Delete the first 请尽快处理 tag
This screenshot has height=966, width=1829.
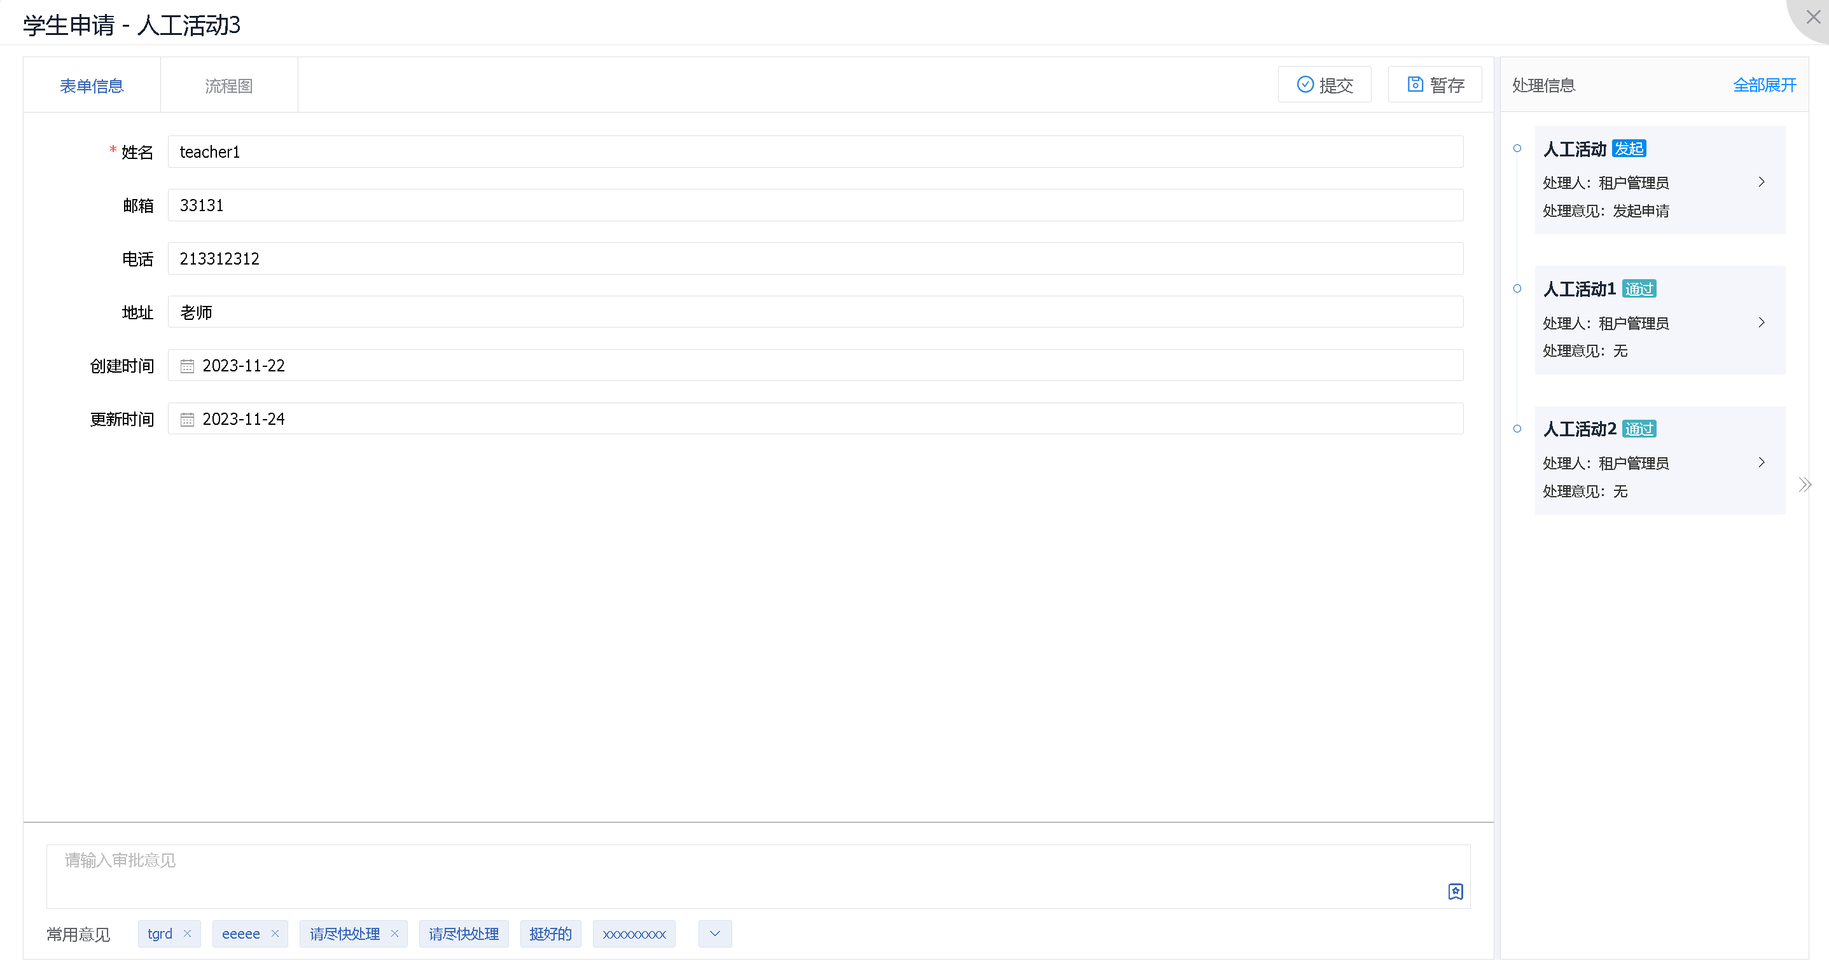tap(395, 934)
